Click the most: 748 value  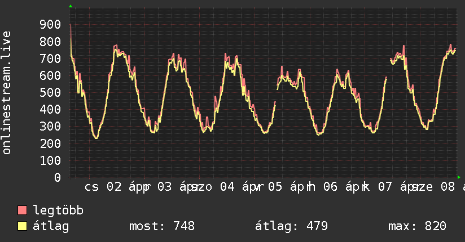[162, 226]
